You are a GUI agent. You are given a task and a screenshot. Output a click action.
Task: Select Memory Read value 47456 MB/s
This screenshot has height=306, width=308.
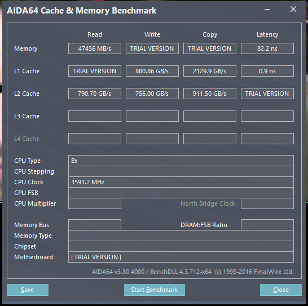(x=95, y=48)
